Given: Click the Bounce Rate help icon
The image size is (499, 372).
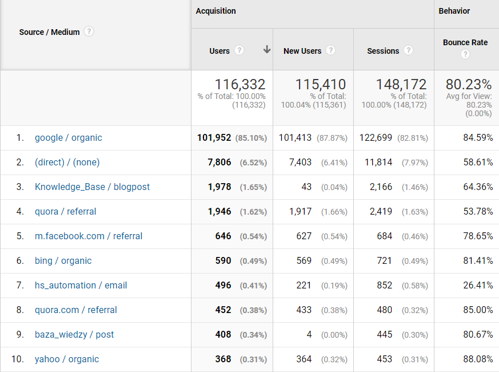Looking at the screenshot, I should point(465,54).
